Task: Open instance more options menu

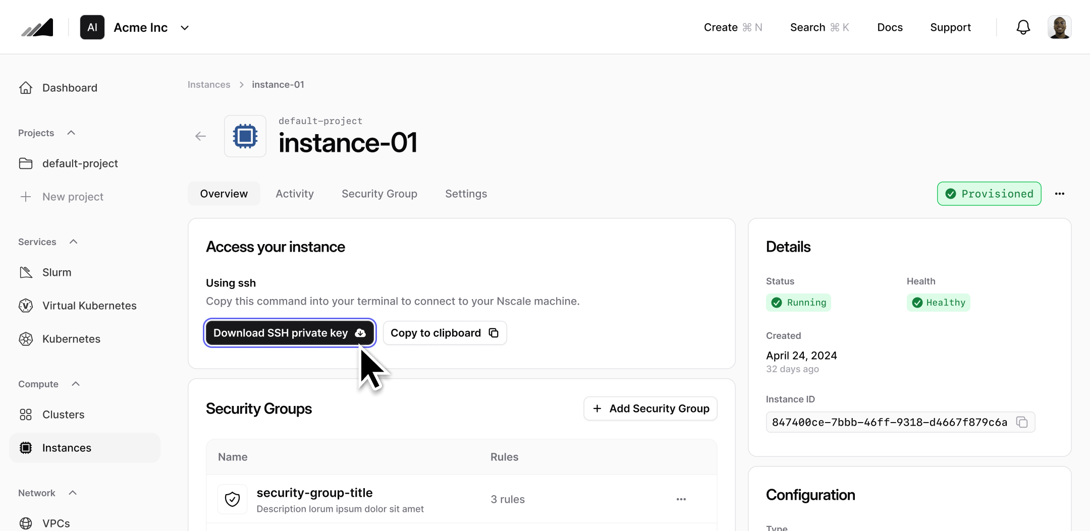Action: click(x=1059, y=194)
